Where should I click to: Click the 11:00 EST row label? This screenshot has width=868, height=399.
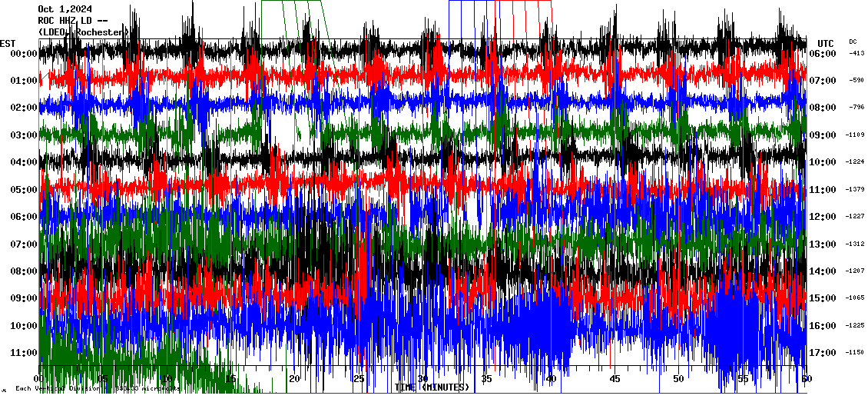point(25,353)
